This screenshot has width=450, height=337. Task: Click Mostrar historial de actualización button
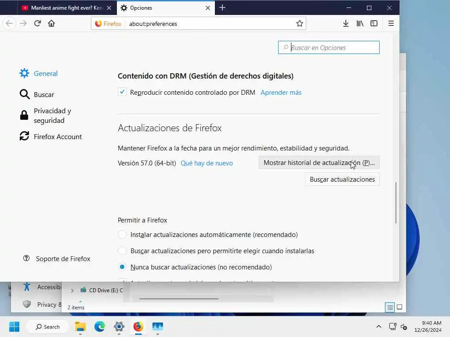click(319, 163)
